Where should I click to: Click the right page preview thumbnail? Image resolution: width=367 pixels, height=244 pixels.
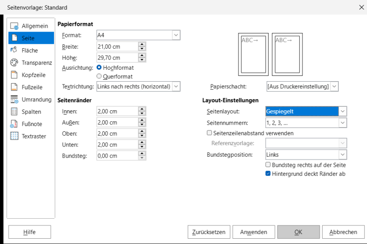287,54
